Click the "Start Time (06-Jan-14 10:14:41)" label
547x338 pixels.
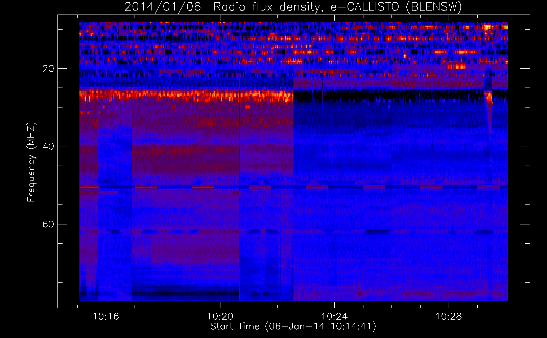293,327
